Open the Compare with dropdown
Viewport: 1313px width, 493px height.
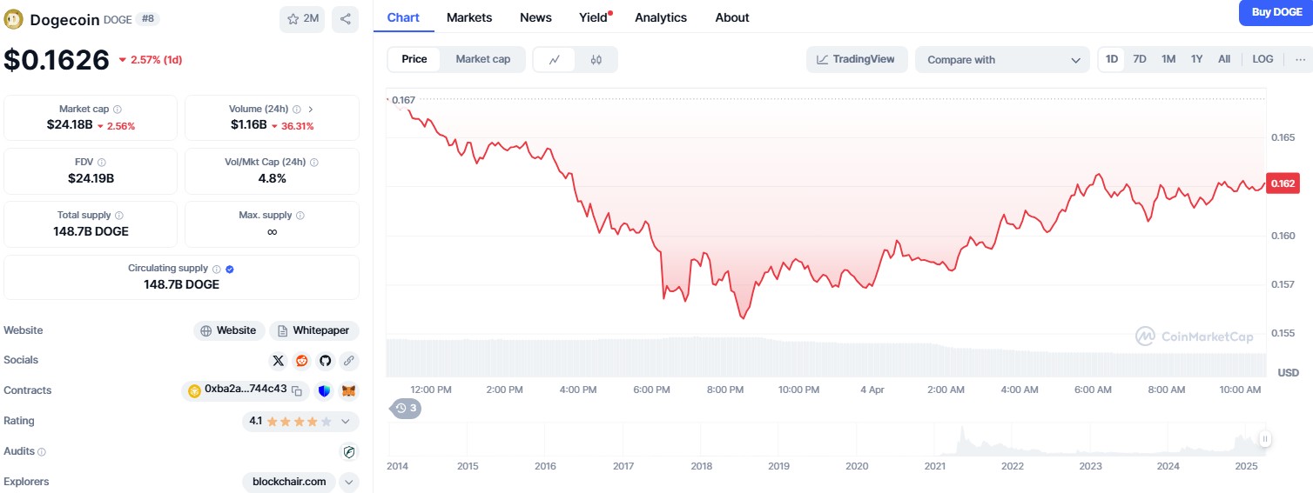1001,60
